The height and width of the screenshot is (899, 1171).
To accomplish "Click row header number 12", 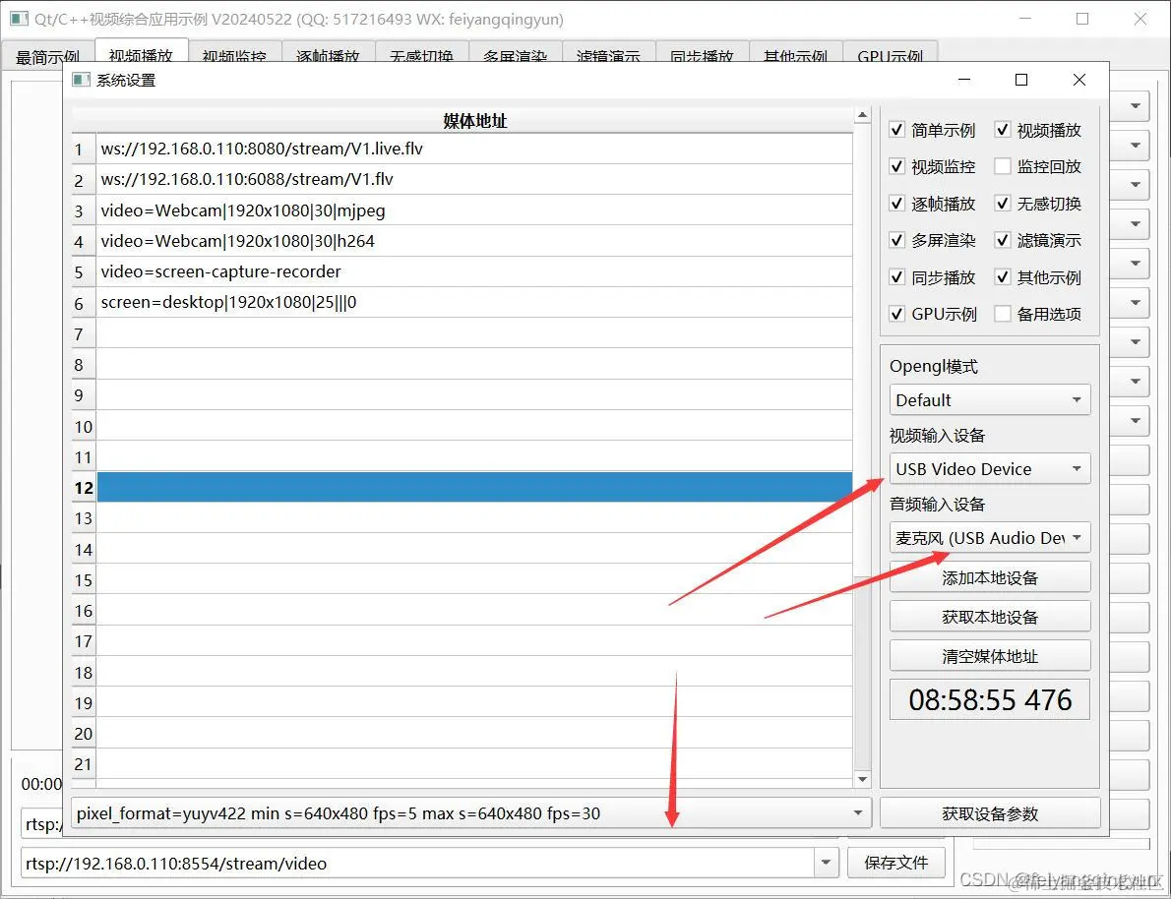I will click(84, 488).
